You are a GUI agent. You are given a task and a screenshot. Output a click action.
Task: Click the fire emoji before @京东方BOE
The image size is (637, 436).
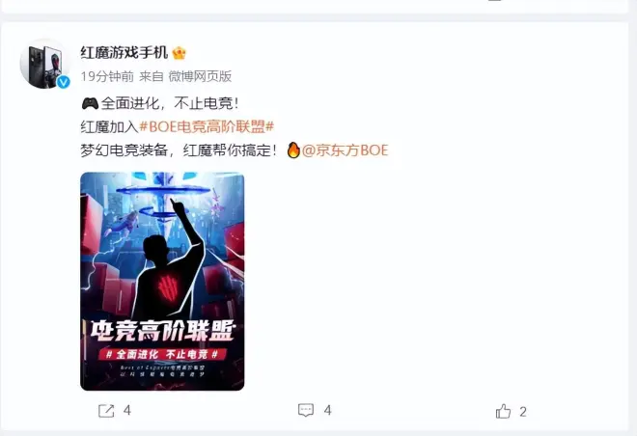[293, 150]
